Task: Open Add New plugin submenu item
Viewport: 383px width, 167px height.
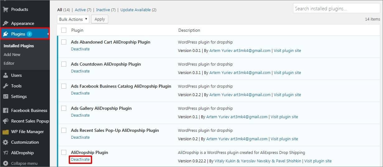Action: [x=12, y=54]
